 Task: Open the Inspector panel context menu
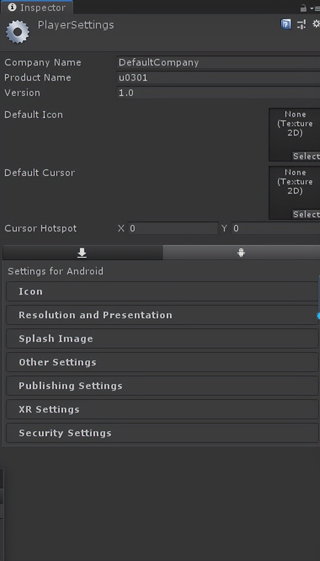(315, 8)
